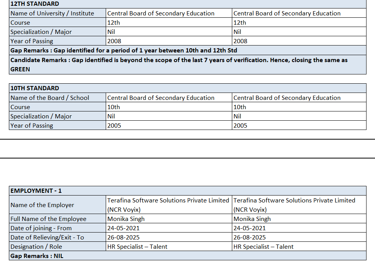This screenshot has height=263, width=375.
Task: Click the EMPLOYMENT - 1 section header
Action: pos(36,191)
